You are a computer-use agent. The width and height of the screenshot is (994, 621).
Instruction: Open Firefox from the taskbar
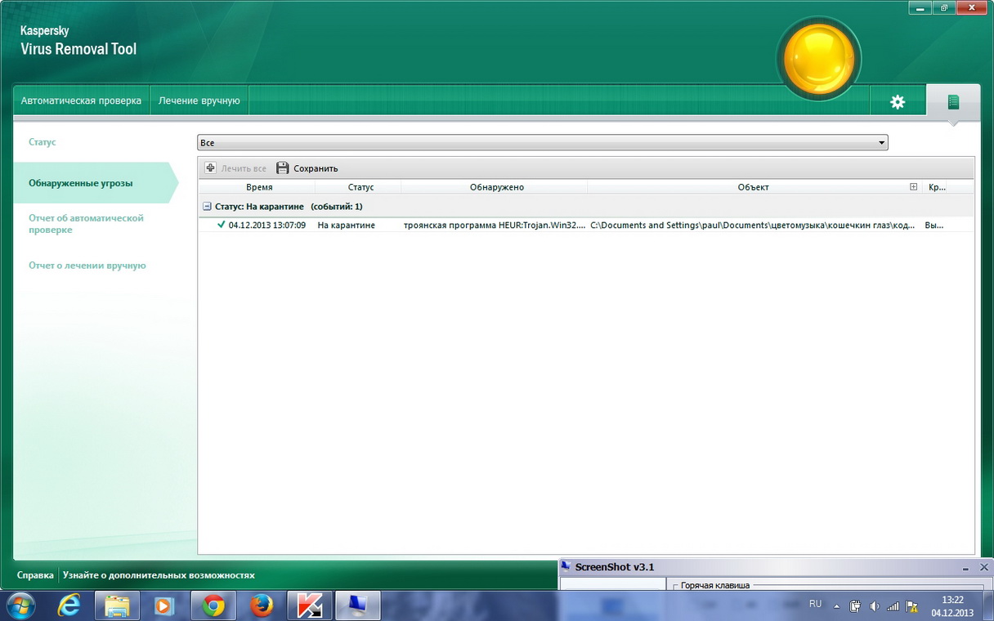[262, 605]
